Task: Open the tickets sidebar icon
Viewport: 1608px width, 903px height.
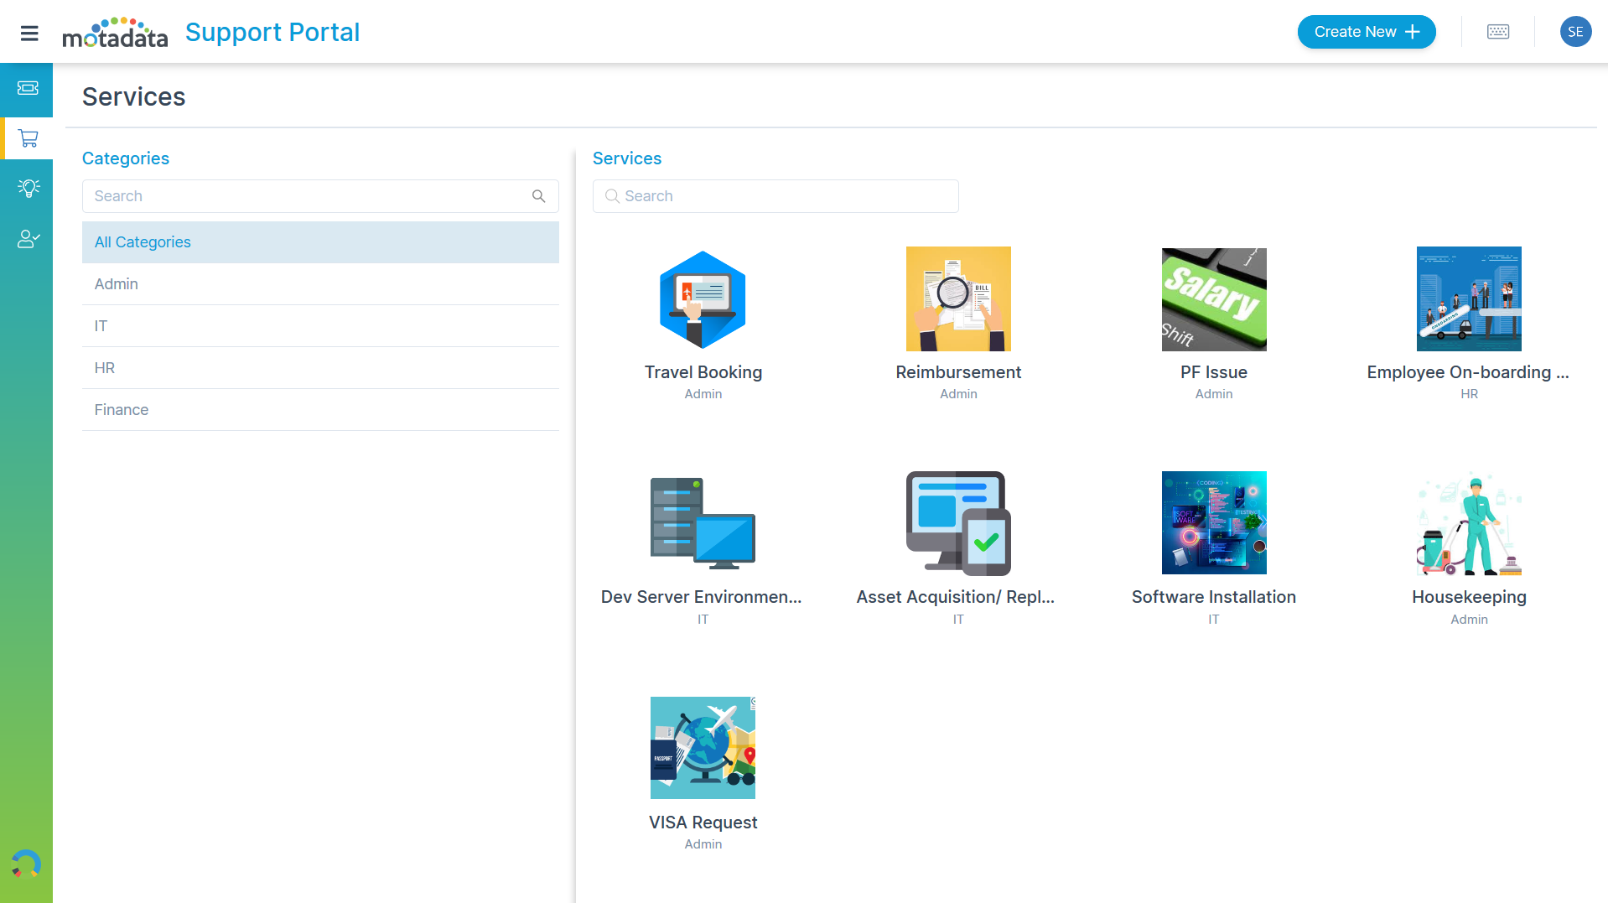Action: point(28,88)
